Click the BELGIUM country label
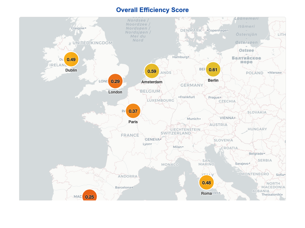Screen dimensions: 305x228 pyautogui.click(x=150, y=91)
